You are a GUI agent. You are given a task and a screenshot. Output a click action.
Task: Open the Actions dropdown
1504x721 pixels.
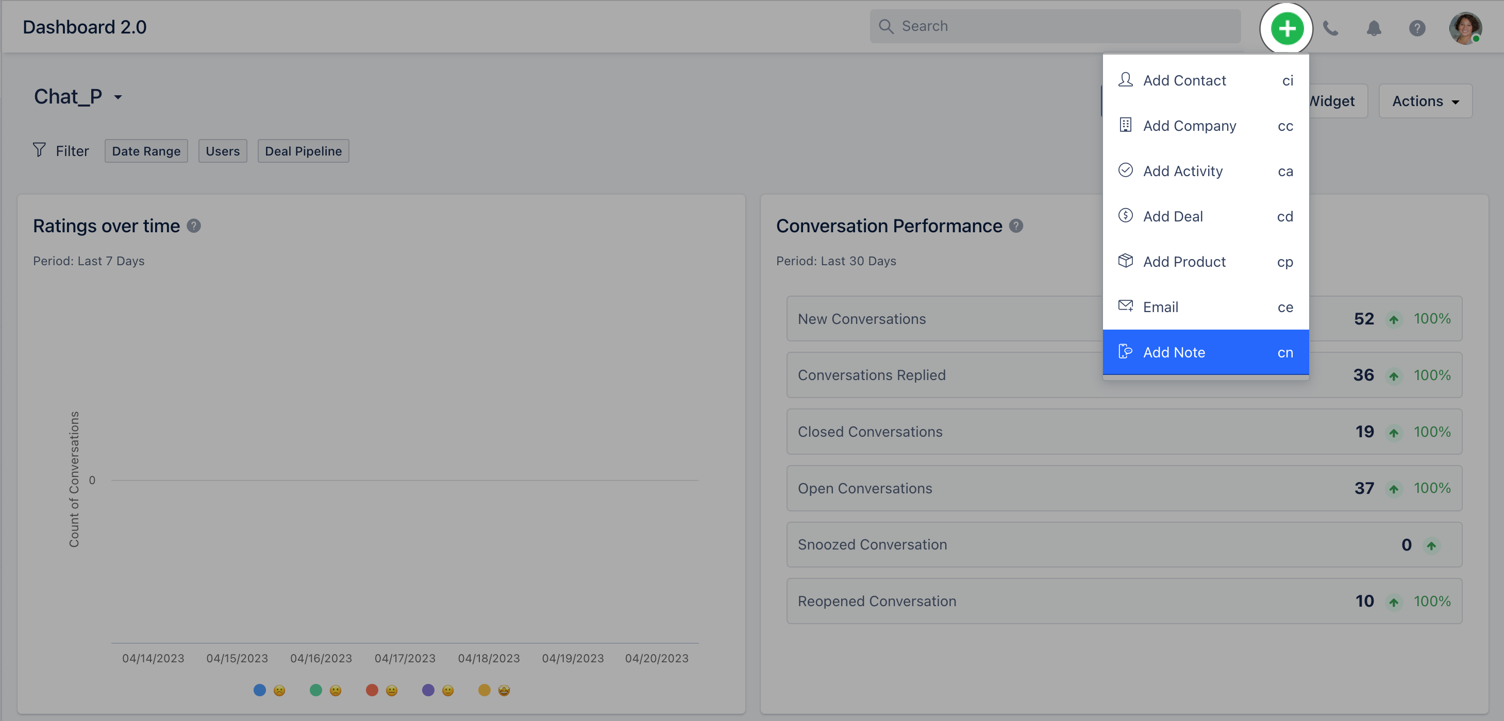tap(1425, 101)
